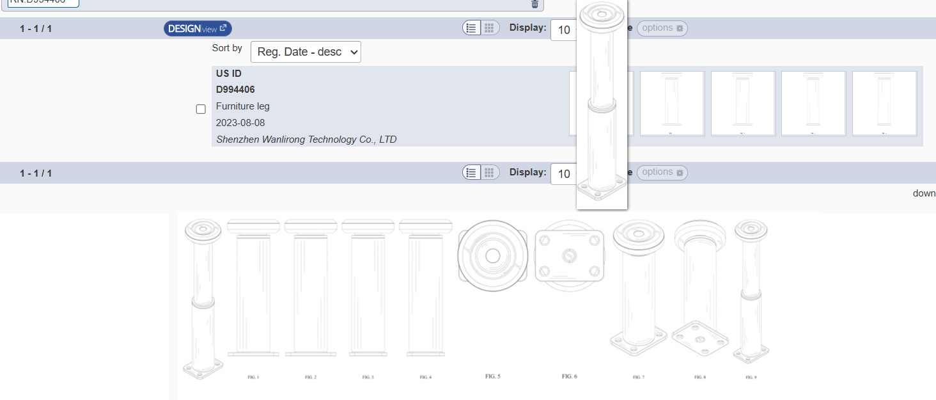936x400 pixels.
Task: Open the Sort by Reg. Date dropdown
Action: (x=306, y=52)
